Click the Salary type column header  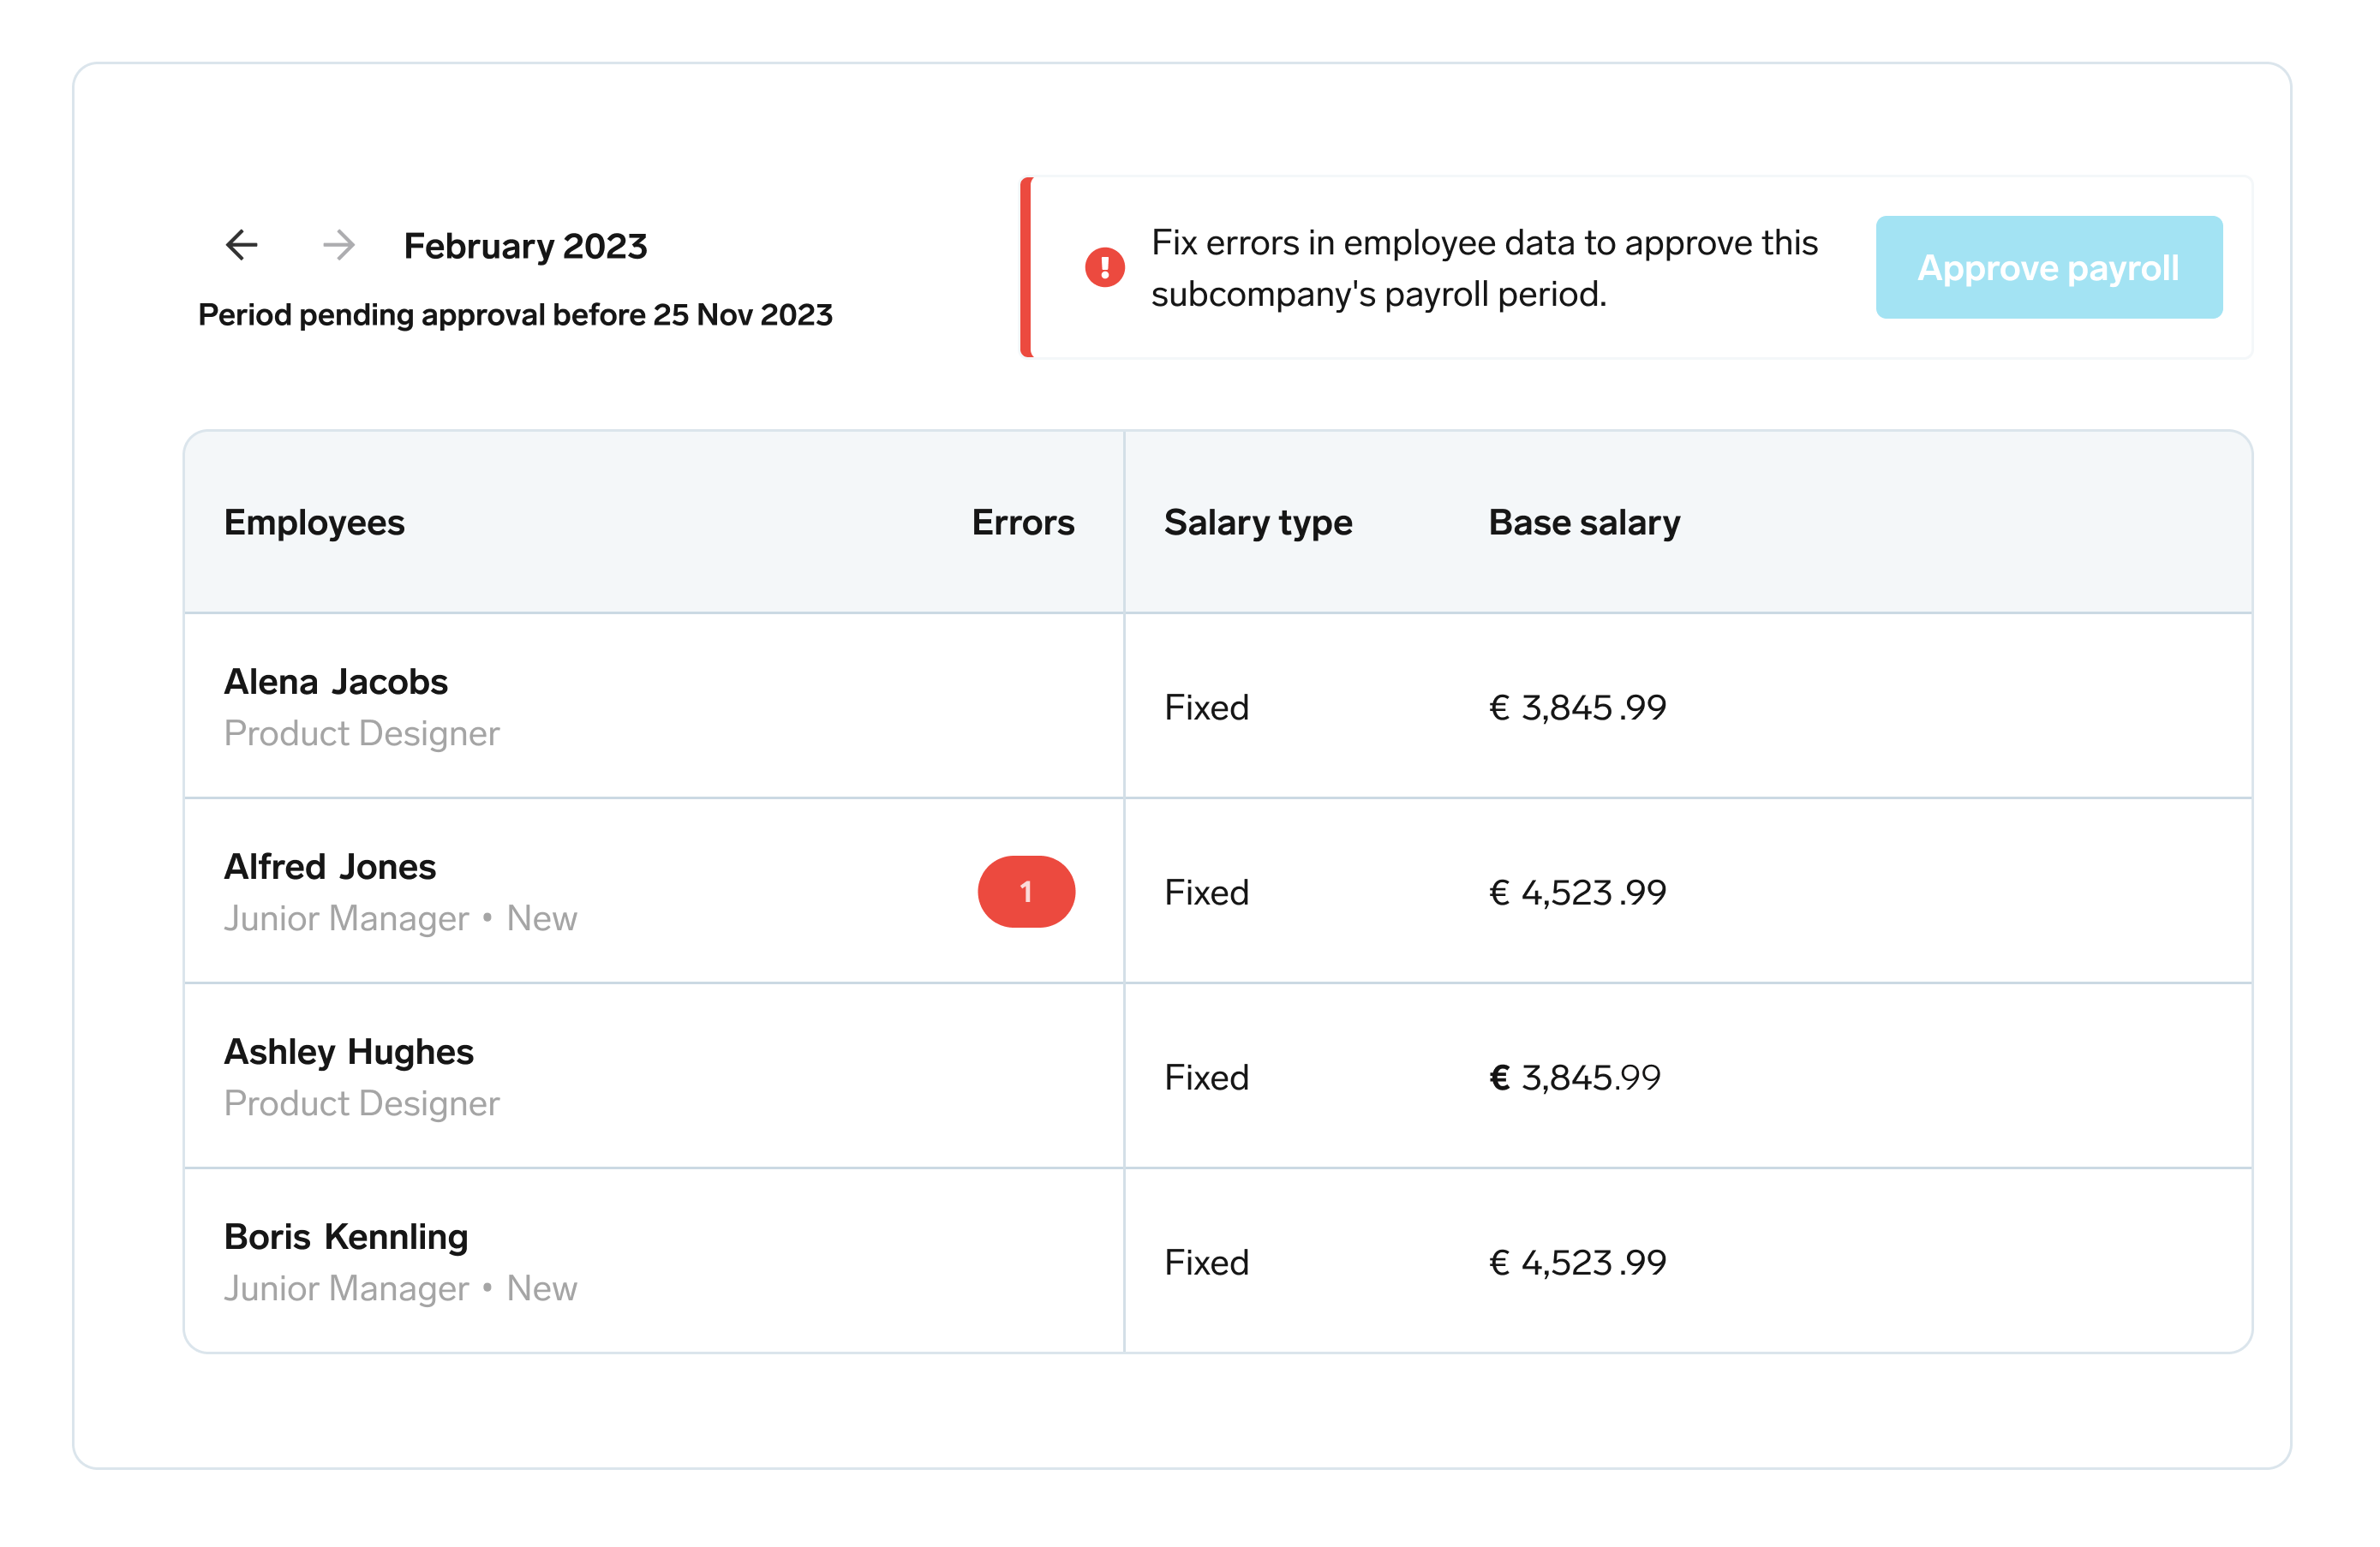point(1258,523)
